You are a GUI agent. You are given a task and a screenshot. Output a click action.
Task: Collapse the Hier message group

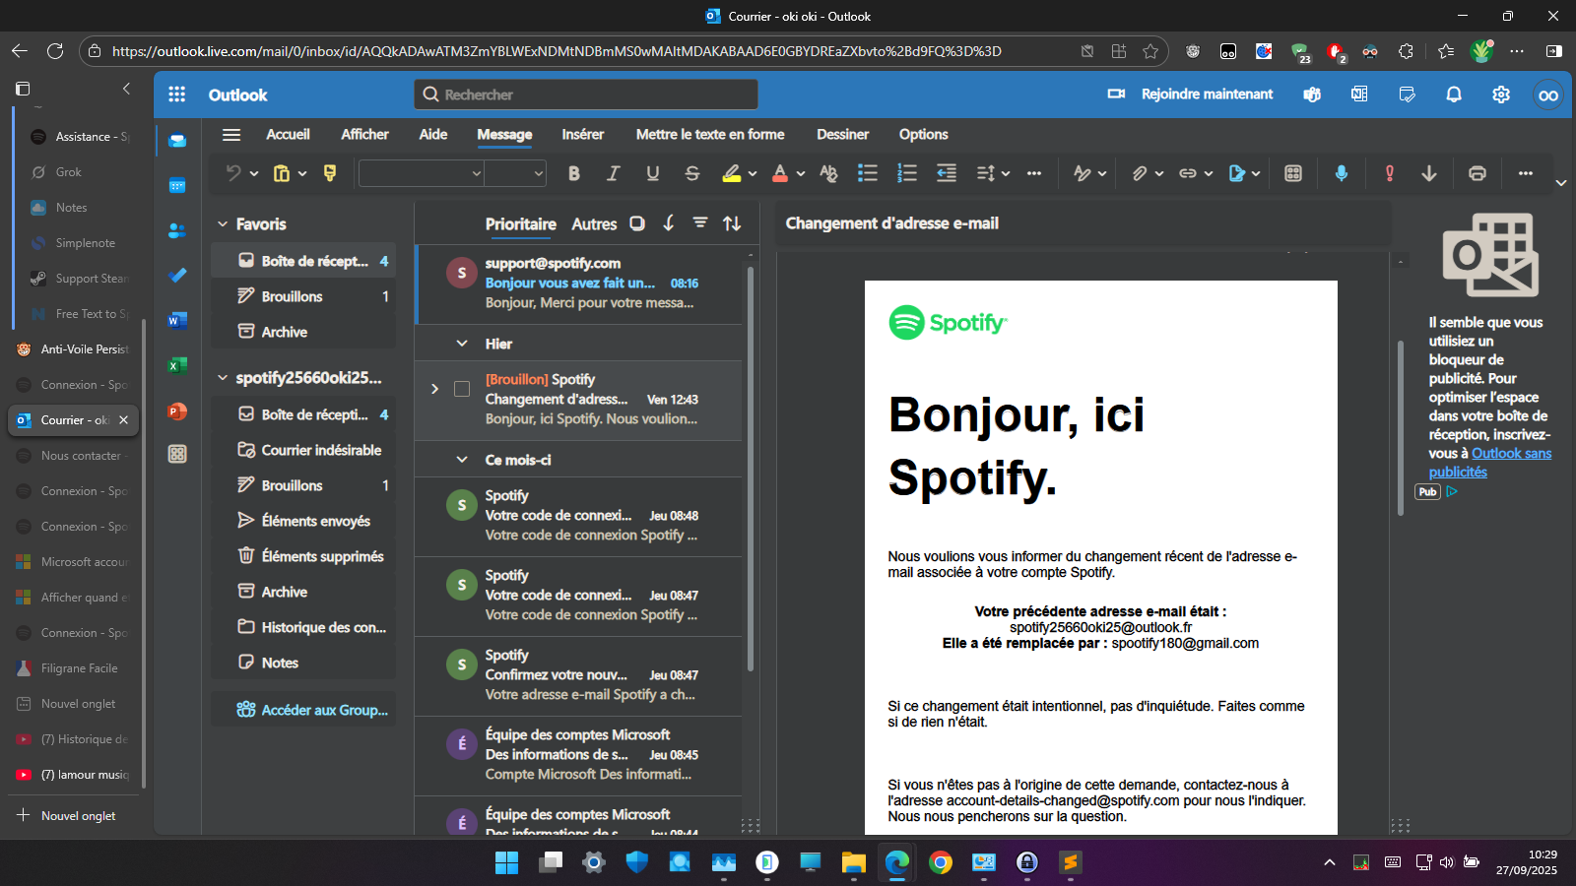pos(461,344)
